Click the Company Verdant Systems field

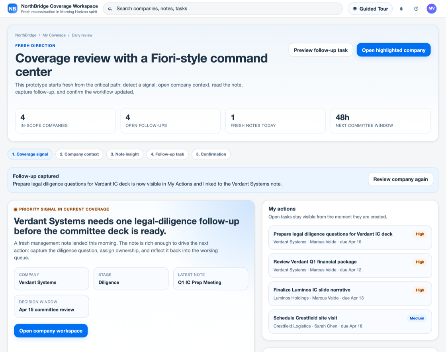pos(51,279)
